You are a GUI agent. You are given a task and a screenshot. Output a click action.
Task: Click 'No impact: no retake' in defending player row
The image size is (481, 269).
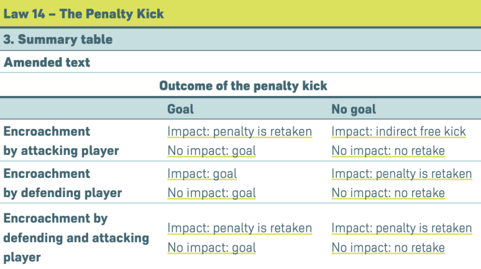(x=388, y=193)
